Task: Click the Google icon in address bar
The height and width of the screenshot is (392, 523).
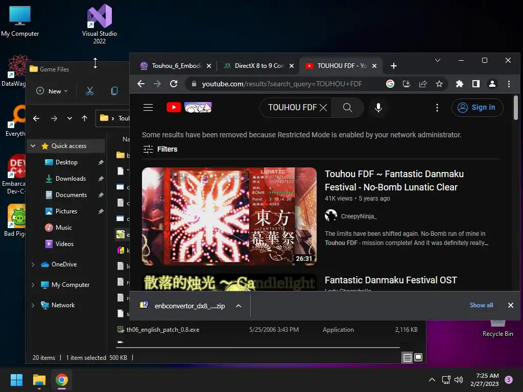Action: click(390, 84)
